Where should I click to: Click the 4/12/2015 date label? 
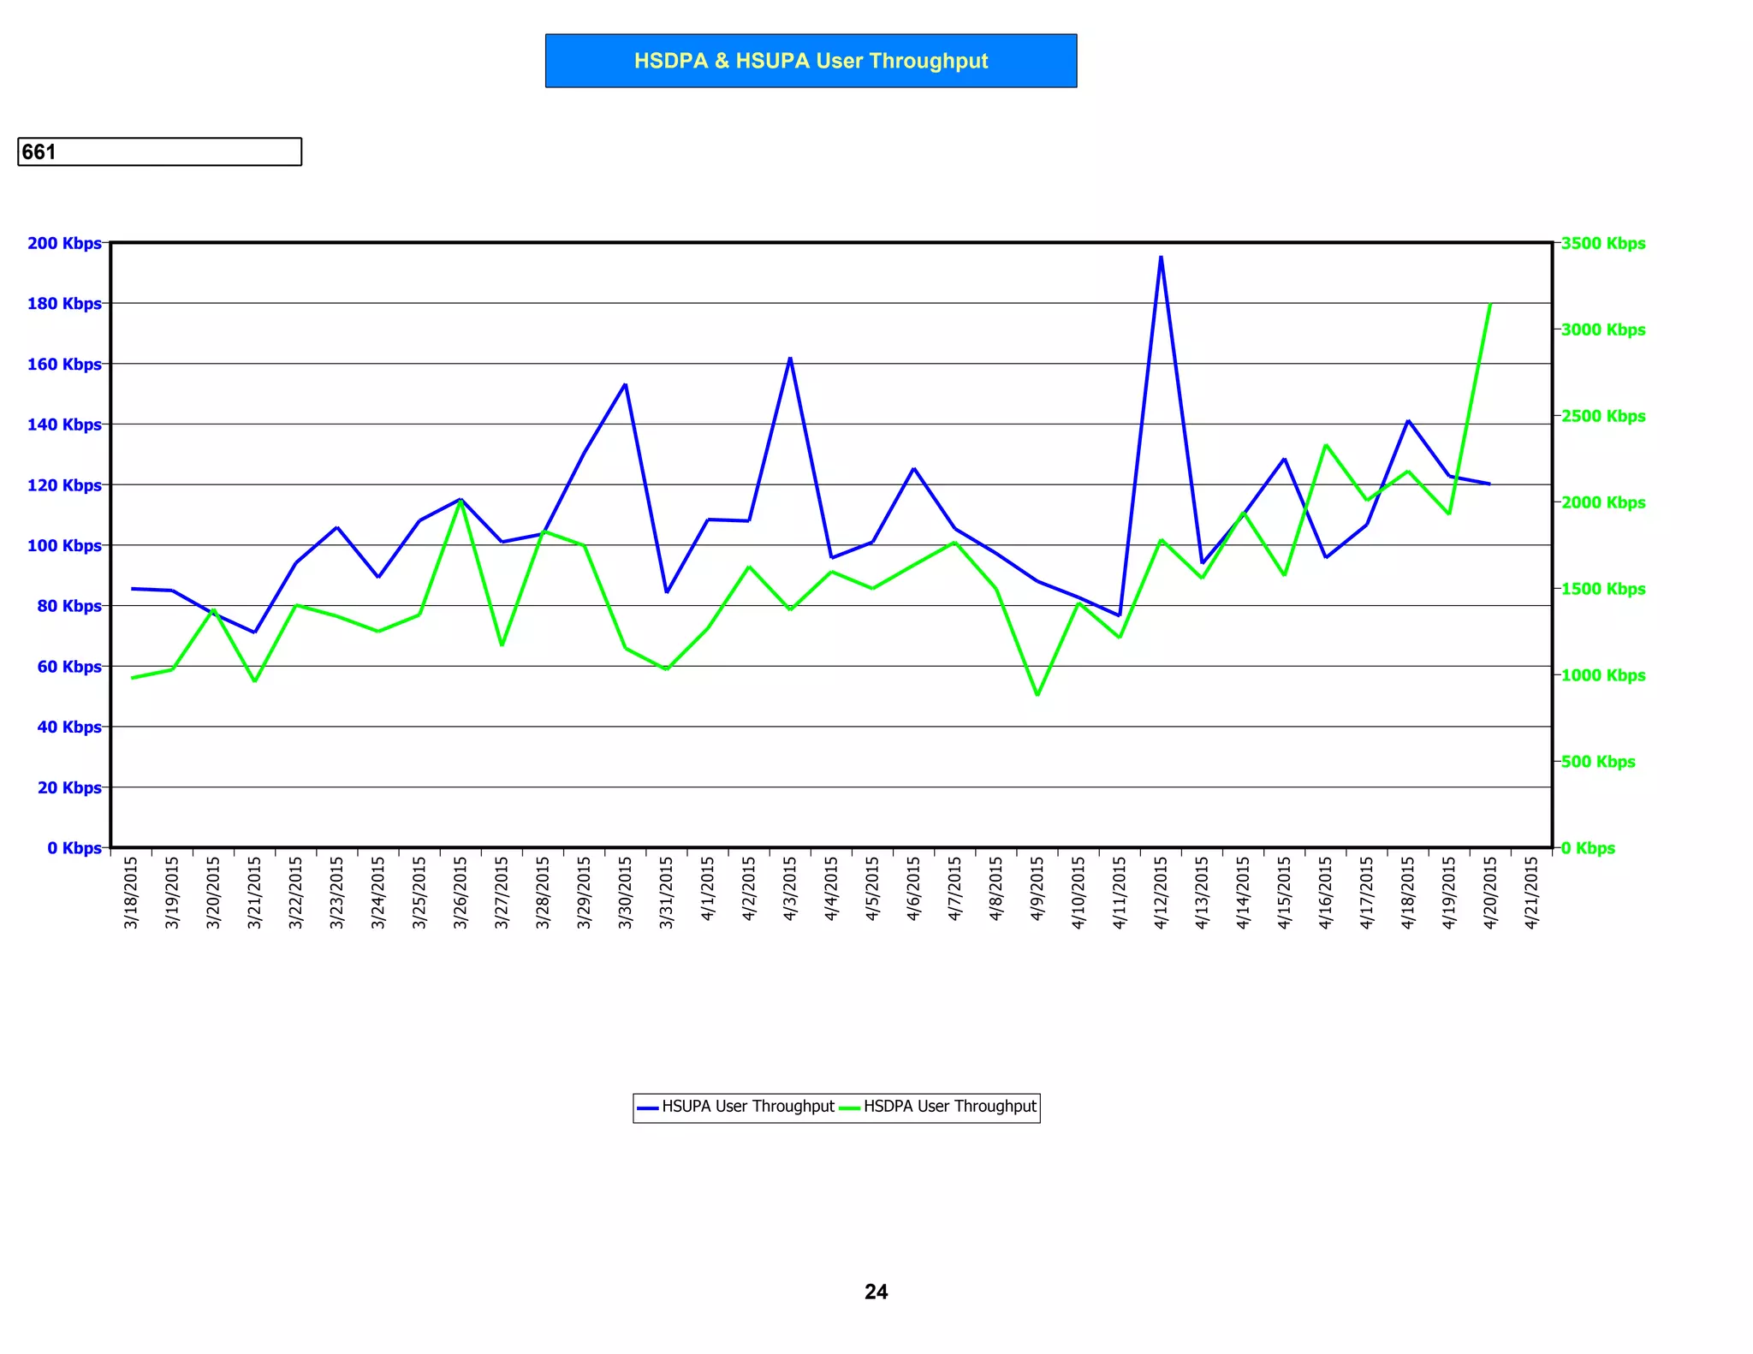click(x=1161, y=893)
